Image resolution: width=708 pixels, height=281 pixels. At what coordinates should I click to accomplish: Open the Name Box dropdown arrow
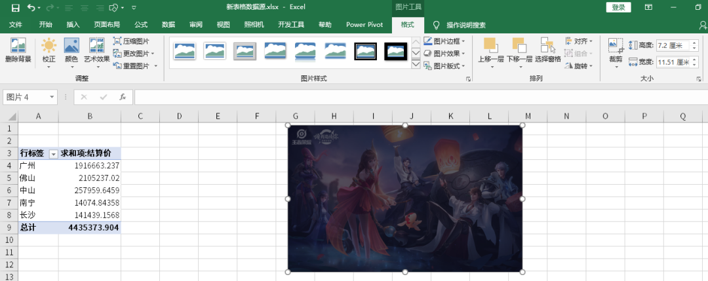pyautogui.click(x=53, y=97)
